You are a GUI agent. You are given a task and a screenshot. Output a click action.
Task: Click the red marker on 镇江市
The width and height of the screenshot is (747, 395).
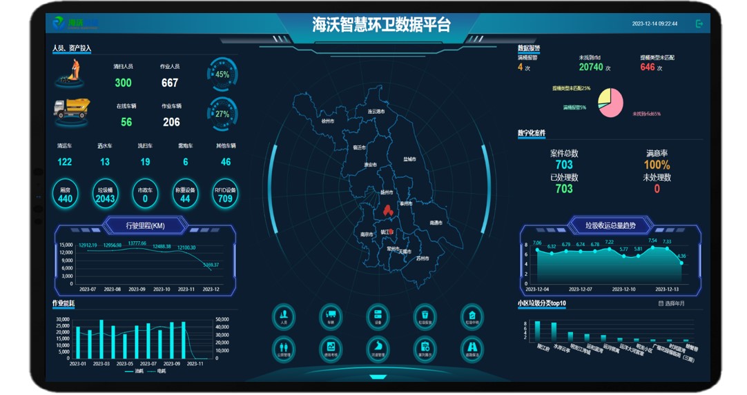coord(391,232)
